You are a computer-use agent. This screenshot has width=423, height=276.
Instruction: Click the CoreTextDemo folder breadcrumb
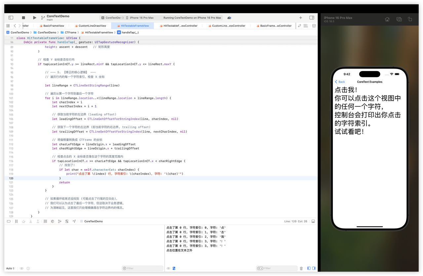(x=45, y=32)
